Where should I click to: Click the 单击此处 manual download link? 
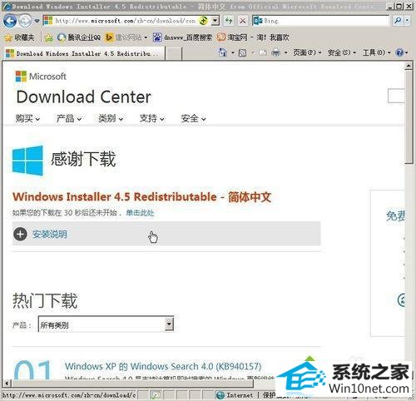point(140,213)
